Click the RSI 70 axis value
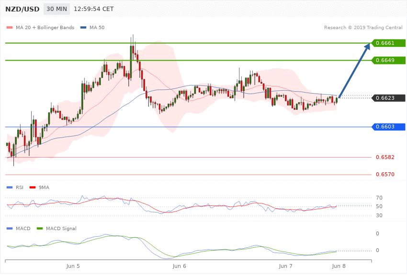Image resolution: width=407 pixels, height=275 pixels. pyautogui.click(x=379, y=198)
